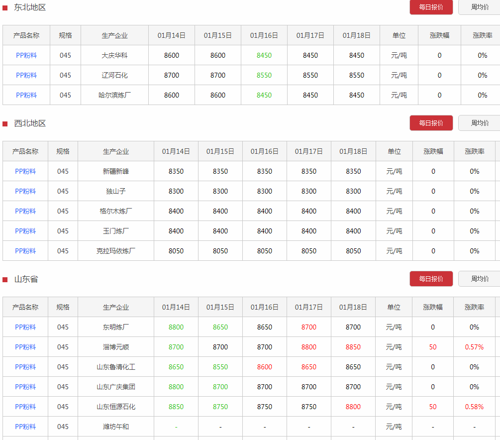The image size is (500, 440).
Task: Click 50 change amount for 淄博元顺
Action: tap(433, 347)
